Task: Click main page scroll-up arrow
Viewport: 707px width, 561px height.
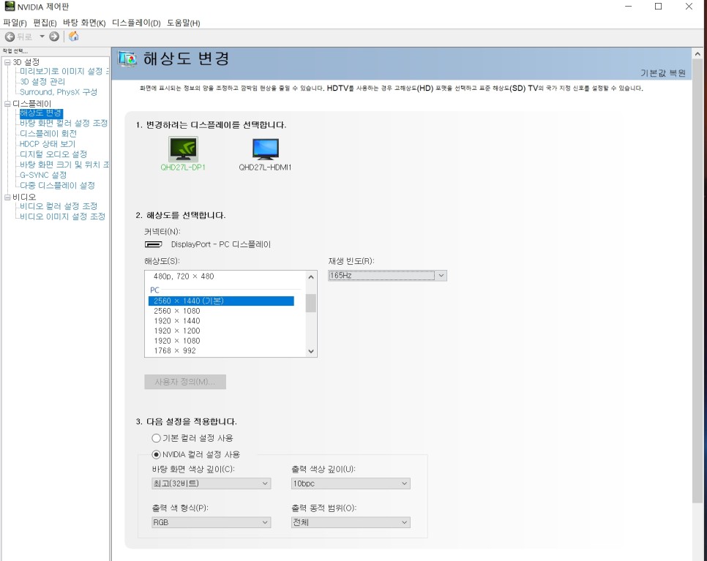Action: [697, 54]
